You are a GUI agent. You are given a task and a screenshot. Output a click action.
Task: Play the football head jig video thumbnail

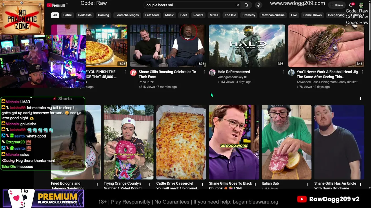pos(326,46)
